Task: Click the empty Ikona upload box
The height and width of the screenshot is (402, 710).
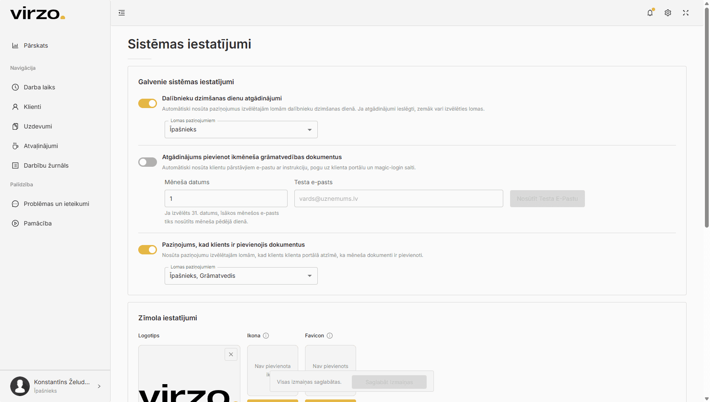Action: click(273, 370)
